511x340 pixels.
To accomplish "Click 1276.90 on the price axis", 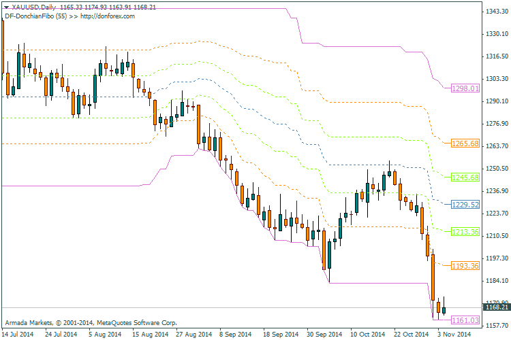I will pyautogui.click(x=495, y=123).
